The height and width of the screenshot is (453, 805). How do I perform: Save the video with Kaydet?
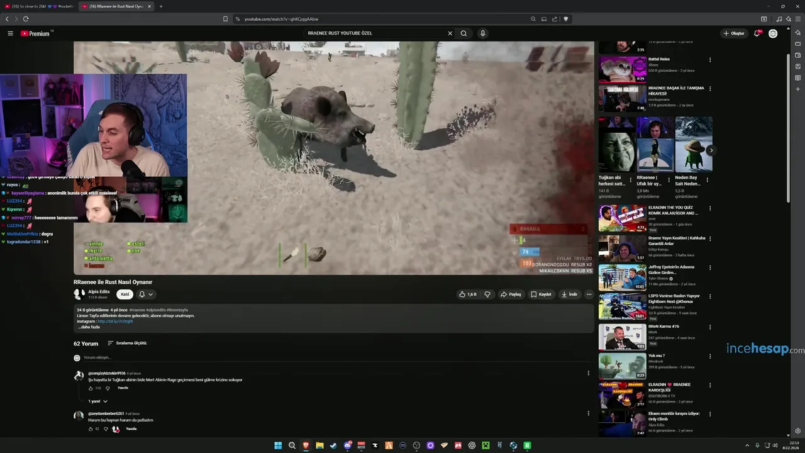[x=541, y=294]
